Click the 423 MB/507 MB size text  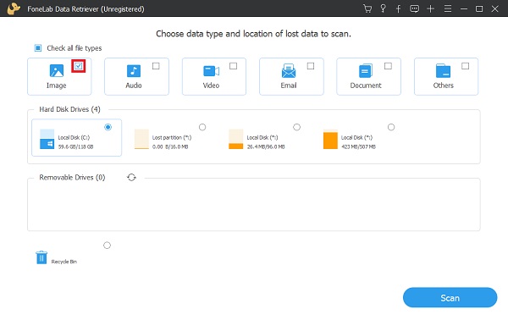[358, 146]
